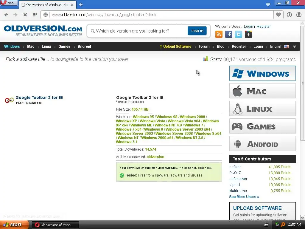Screen dimensions: 305x229
Task: Open contributor Matrixisme profile
Action: (x=238, y=191)
